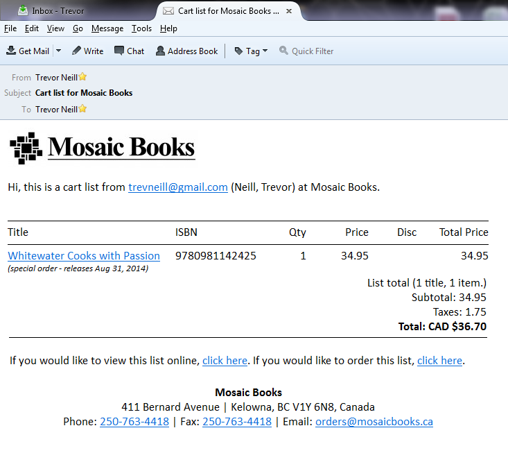Open the File menu

(x=10, y=28)
